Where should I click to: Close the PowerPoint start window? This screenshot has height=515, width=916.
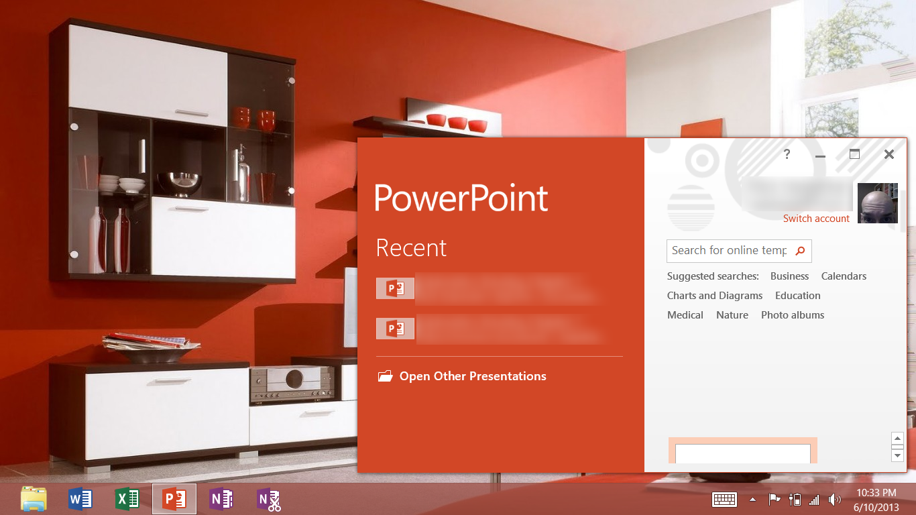[x=889, y=154]
